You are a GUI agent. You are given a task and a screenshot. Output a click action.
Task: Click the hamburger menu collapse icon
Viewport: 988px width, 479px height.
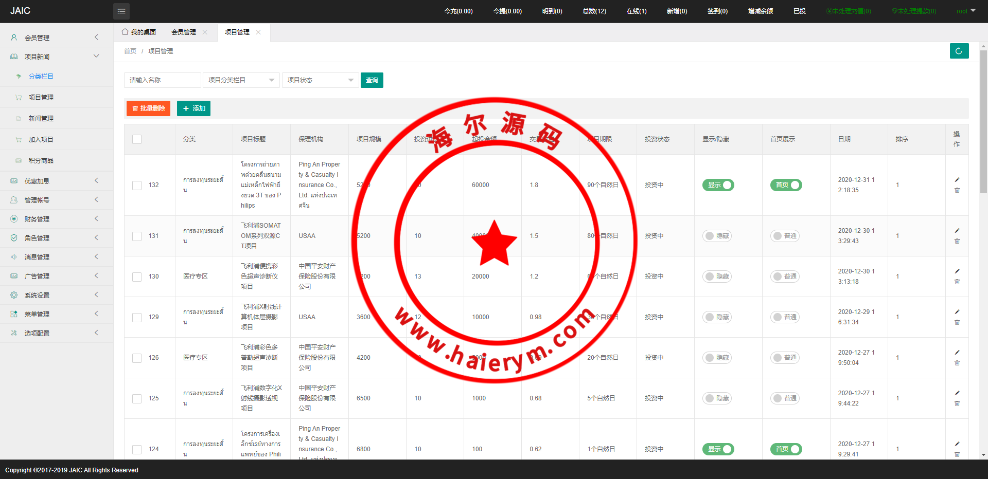pos(121,11)
